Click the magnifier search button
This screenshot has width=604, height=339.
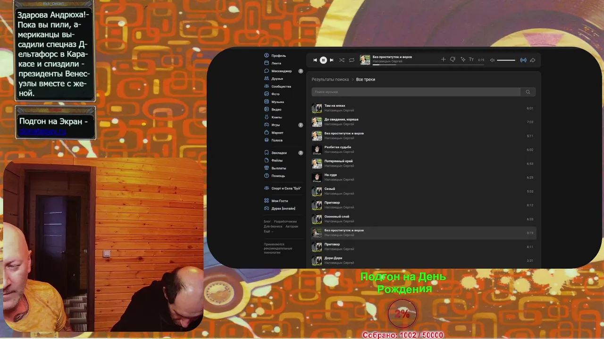(x=528, y=92)
